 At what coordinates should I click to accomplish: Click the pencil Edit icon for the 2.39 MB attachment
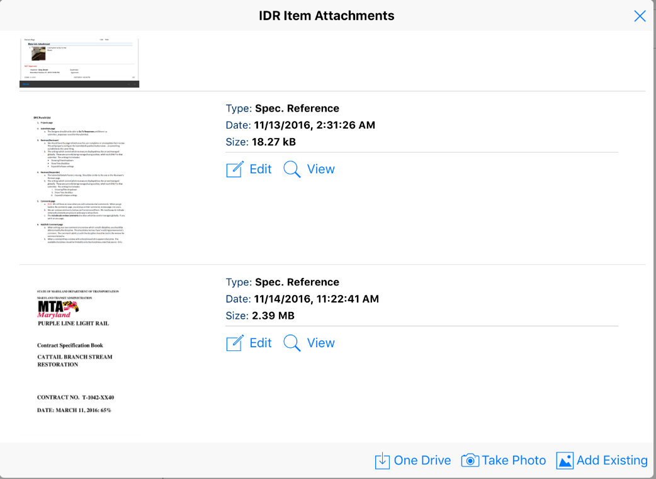[x=234, y=343]
